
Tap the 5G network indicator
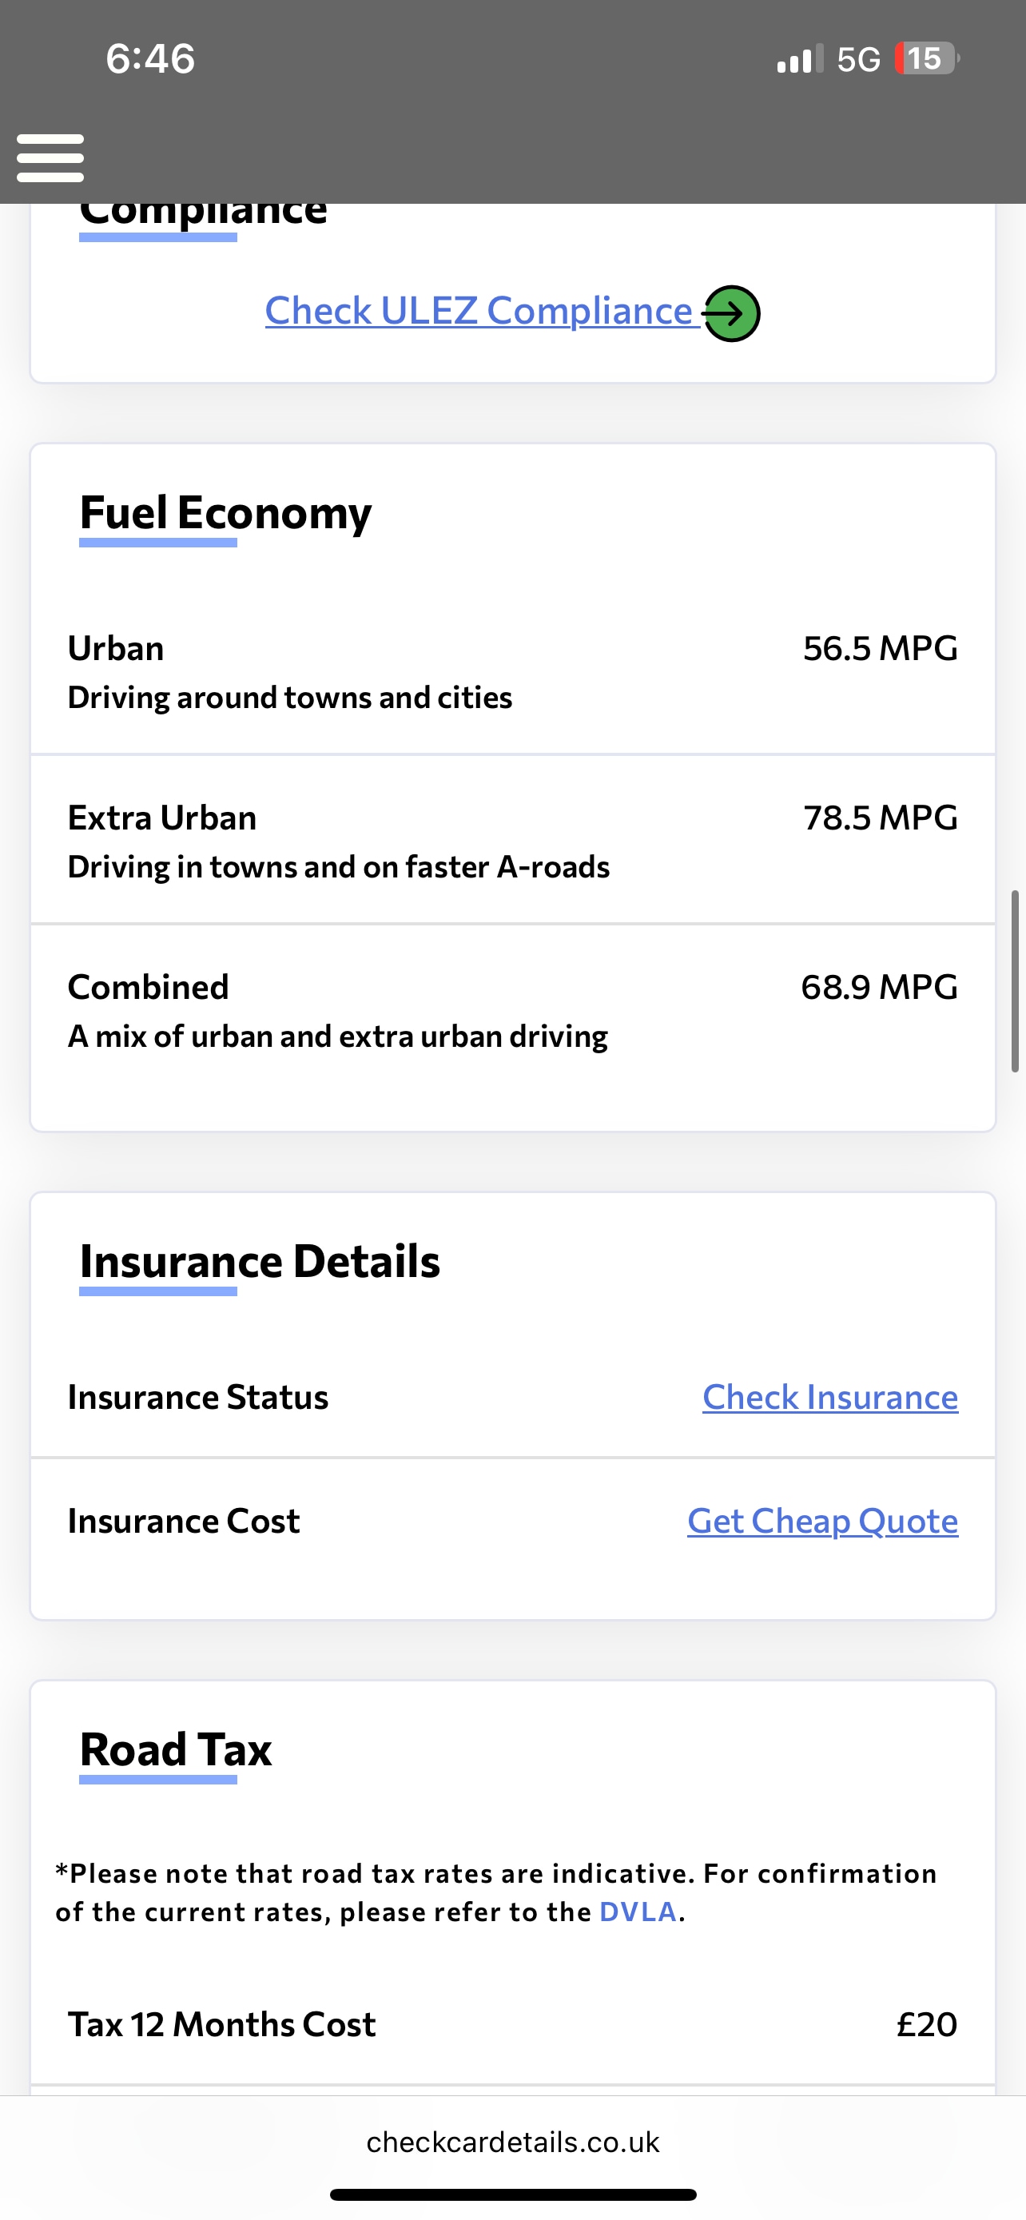[x=858, y=59]
